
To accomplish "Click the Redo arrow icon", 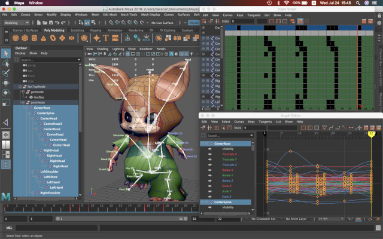I will 63,23.
